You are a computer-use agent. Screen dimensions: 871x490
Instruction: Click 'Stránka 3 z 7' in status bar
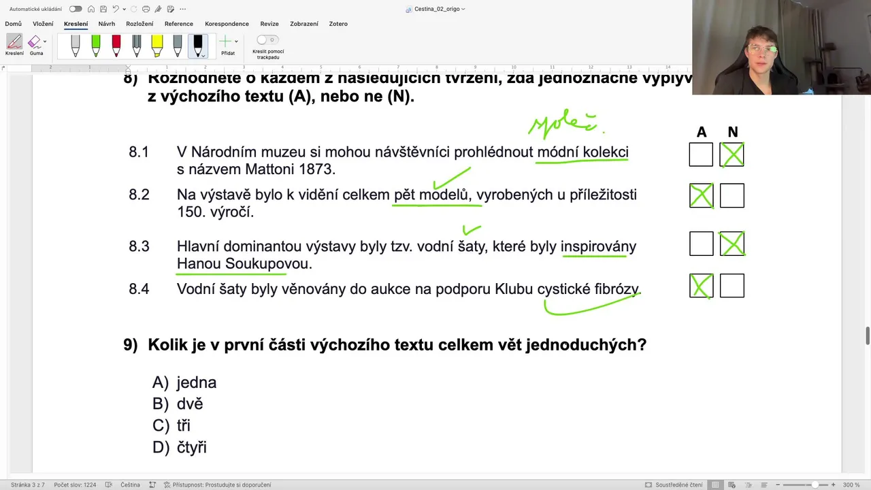pos(27,485)
